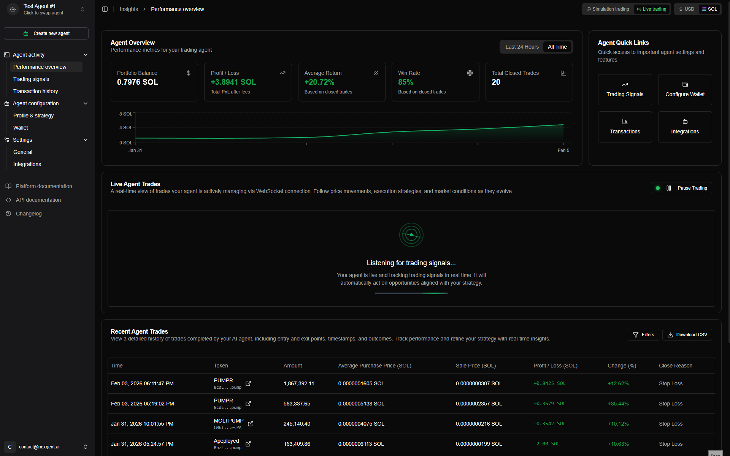The height and width of the screenshot is (456, 730).
Task: Collapse the left sidebar panel
Action: pyautogui.click(x=105, y=9)
